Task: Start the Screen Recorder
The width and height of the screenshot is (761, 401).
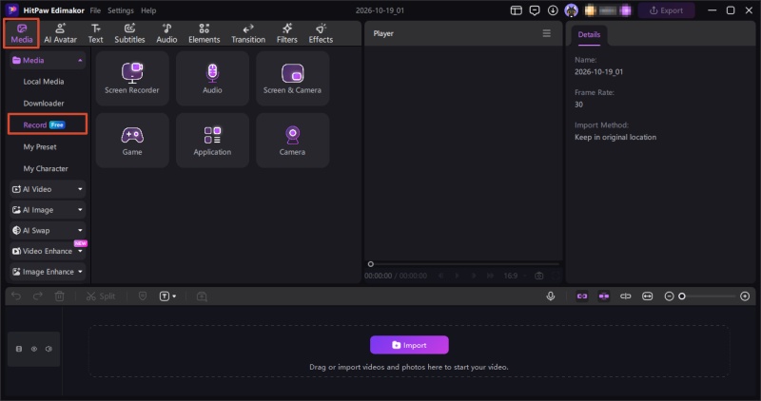Action: point(132,79)
